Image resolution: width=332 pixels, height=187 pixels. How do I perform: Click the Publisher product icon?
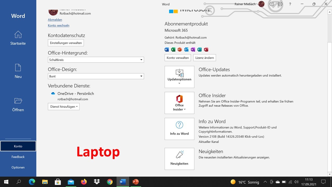tap(199, 50)
